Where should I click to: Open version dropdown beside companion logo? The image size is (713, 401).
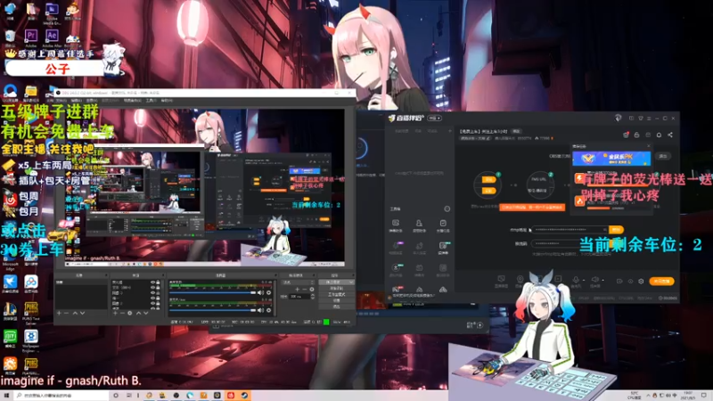tap(434, 119)
